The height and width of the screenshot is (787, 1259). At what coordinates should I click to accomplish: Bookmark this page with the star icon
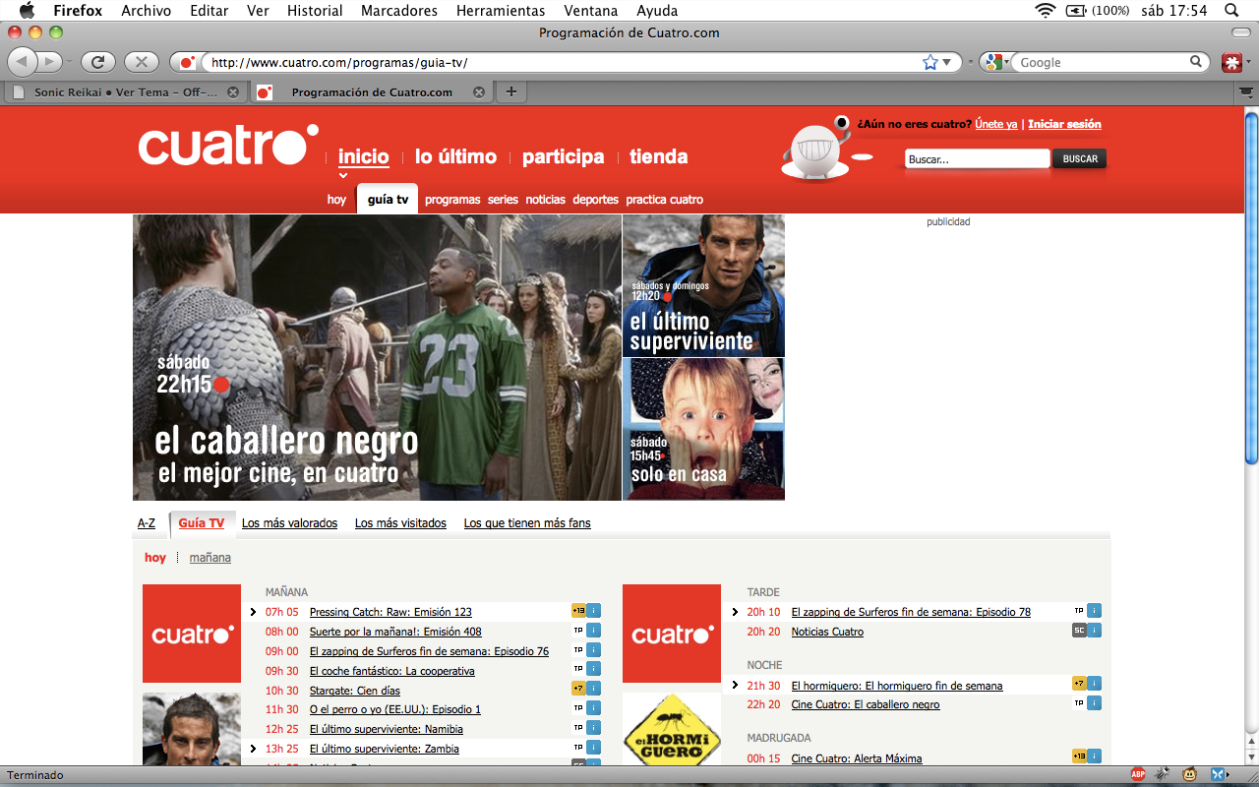[929, 62]
